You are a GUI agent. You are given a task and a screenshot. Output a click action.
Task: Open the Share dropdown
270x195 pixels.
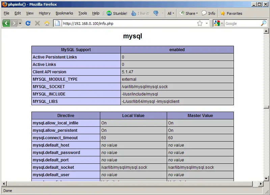pos(188,13)
